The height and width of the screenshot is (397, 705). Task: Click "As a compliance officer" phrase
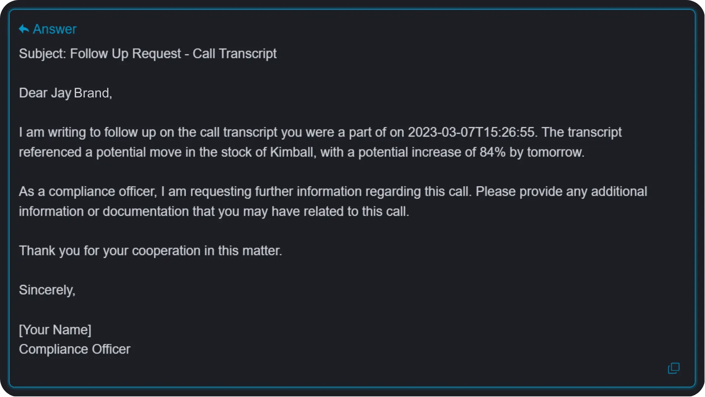88,192
